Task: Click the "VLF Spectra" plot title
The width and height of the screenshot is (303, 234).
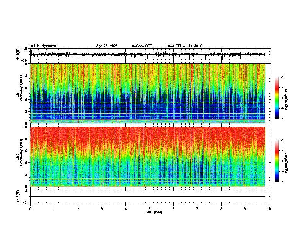Action: pos(43,46)
